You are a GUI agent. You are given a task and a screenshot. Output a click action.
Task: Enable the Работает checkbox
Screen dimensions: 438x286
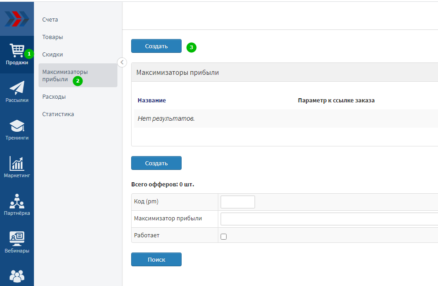point(224,236)
